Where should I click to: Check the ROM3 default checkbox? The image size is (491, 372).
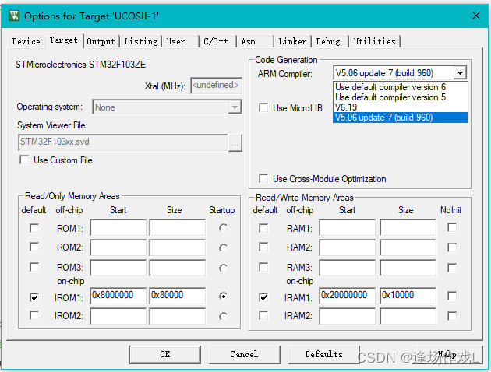34,267
